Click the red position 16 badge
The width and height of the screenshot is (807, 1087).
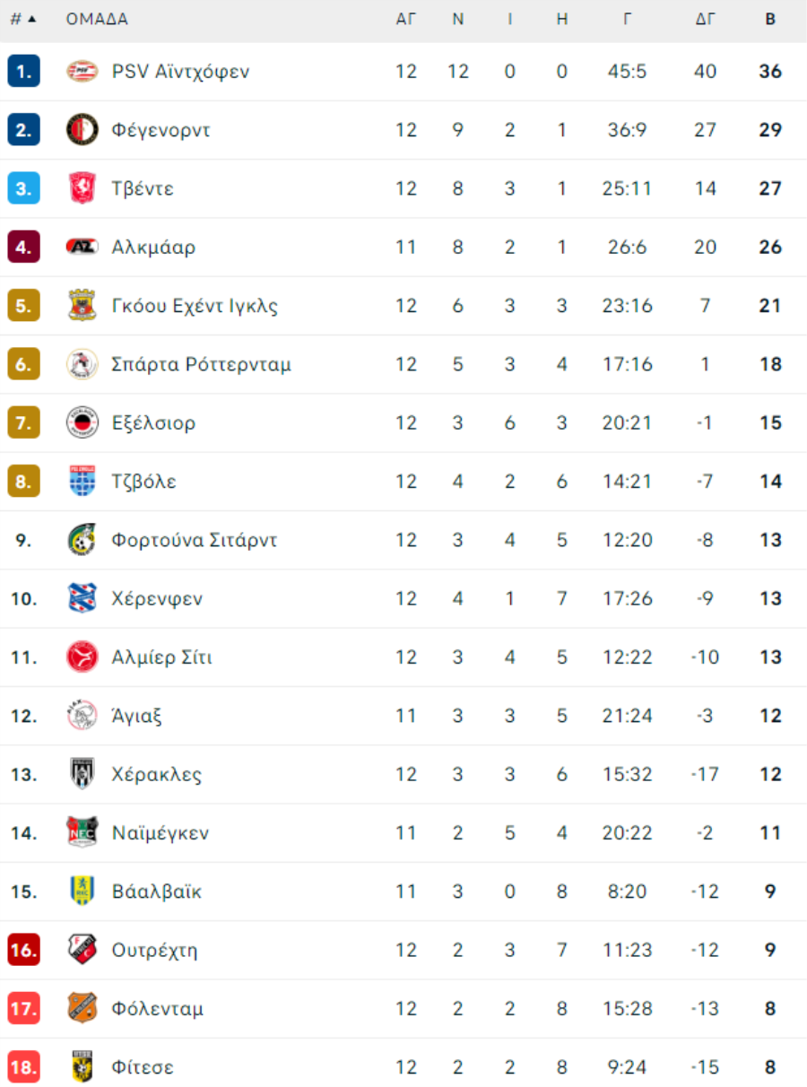pos(23,950)
